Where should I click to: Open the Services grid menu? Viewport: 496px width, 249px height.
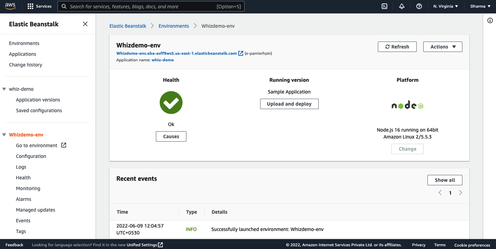[39, 6]
